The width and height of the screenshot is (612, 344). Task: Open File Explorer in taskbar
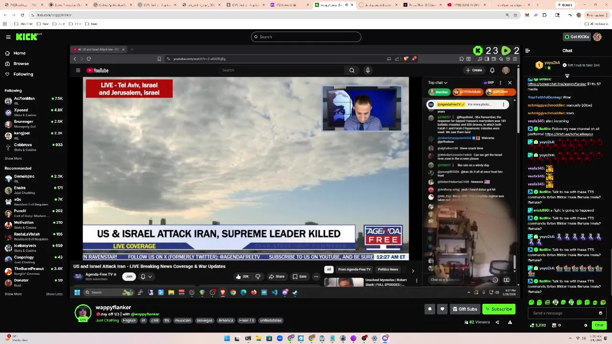(258, 338)
